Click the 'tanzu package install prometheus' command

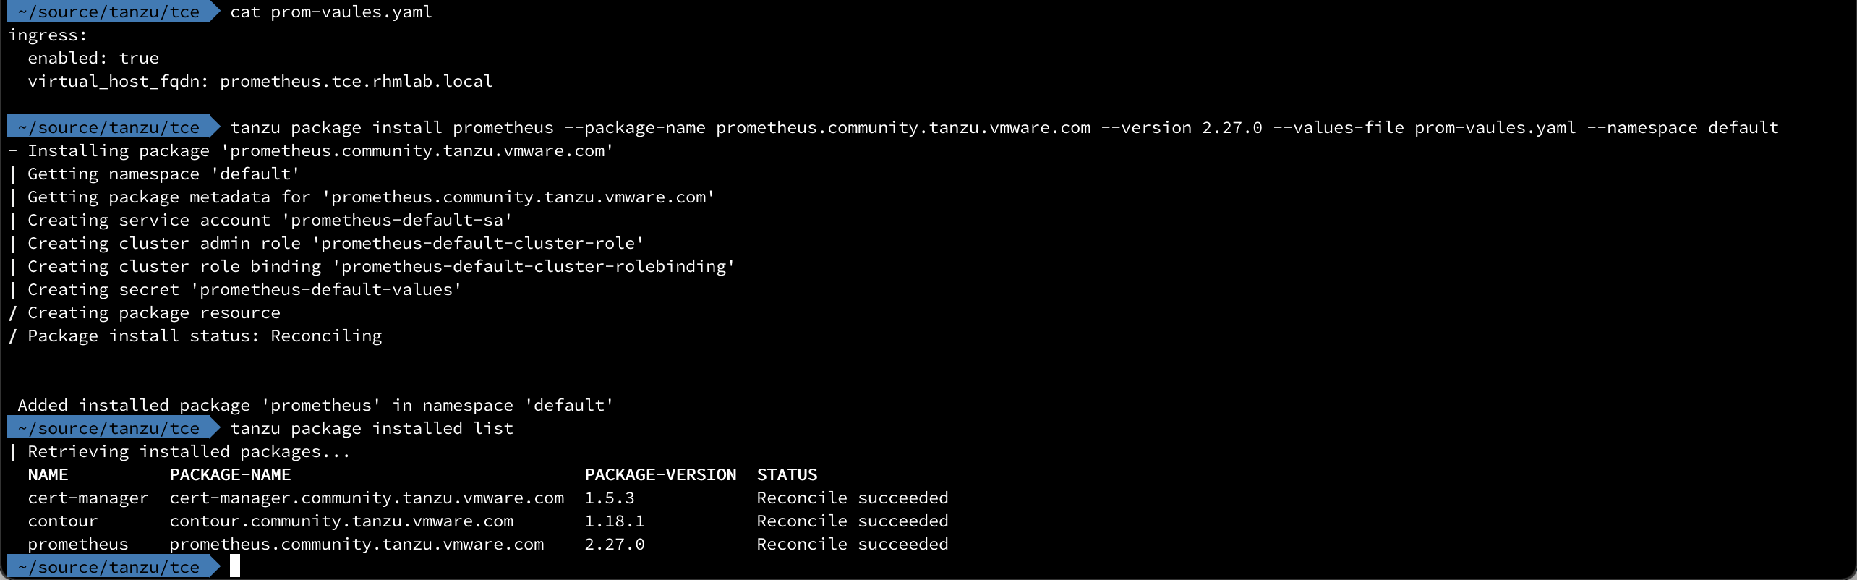point(392,128)
